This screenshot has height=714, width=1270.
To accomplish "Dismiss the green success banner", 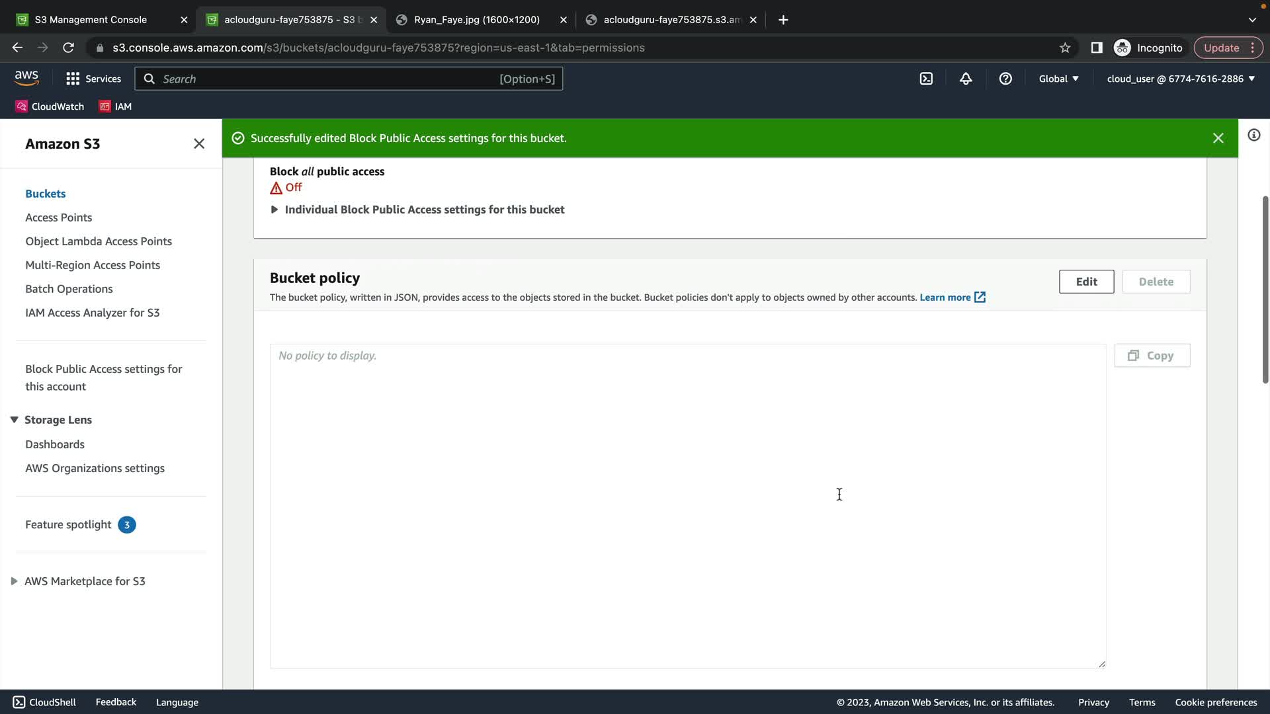I will pyautogui.click(x=1218, y=138).
